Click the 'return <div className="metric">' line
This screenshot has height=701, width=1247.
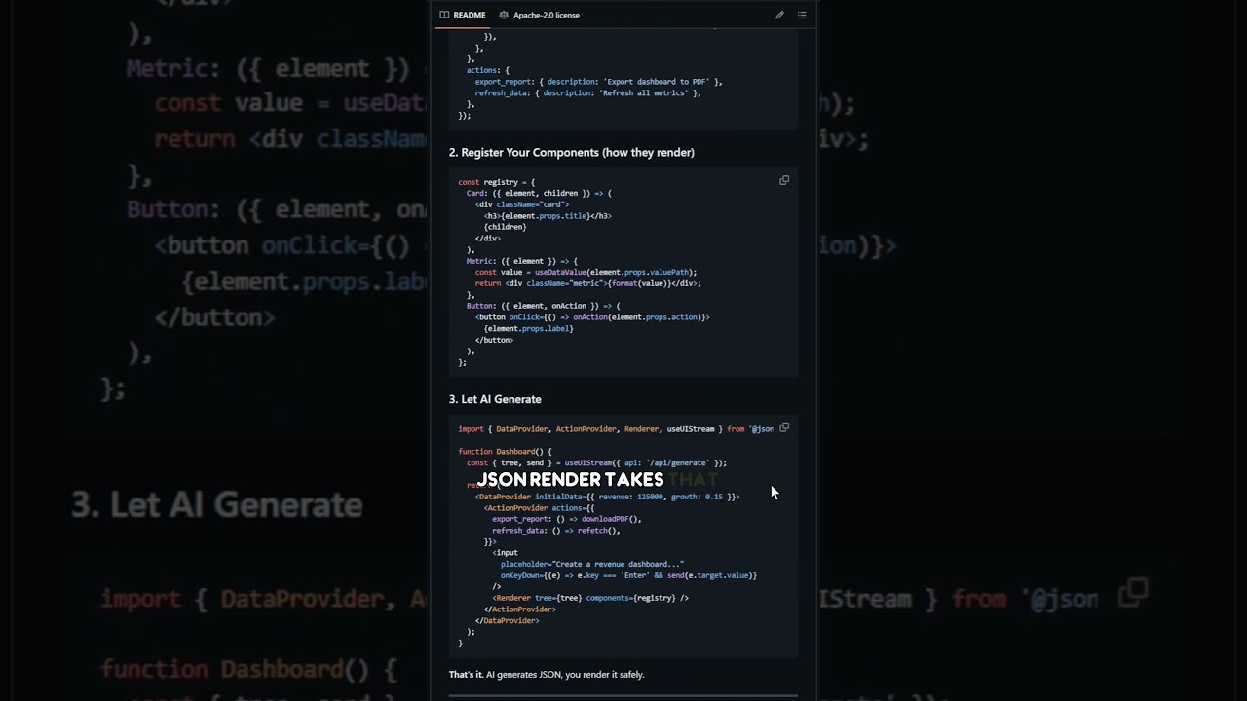point(587,283)
